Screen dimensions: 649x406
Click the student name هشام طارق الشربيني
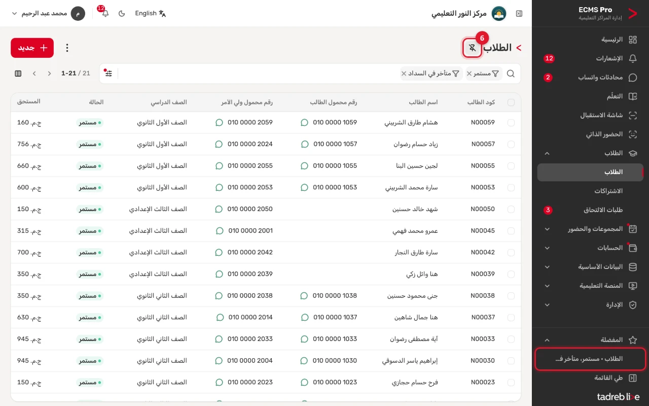(411, 122)
